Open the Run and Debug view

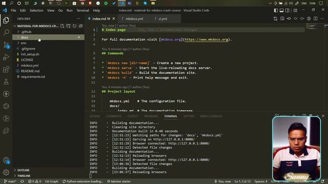coord(6,57)
